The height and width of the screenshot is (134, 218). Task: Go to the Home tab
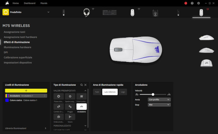(x=16, y=3)
